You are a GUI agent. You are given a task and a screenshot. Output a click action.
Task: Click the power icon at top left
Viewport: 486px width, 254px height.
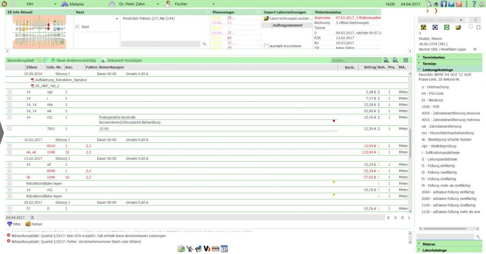tap(5, 4)
